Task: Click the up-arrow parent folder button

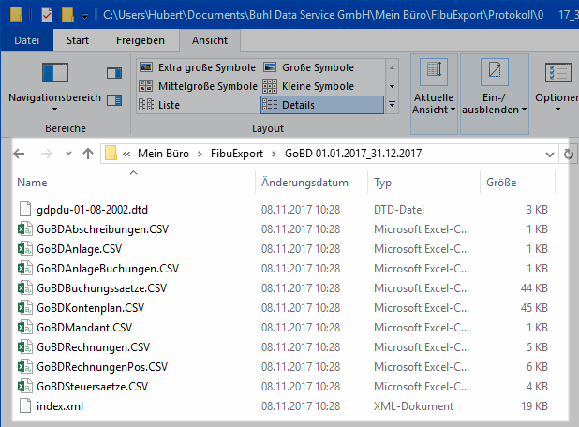Action: click(87, 154)
